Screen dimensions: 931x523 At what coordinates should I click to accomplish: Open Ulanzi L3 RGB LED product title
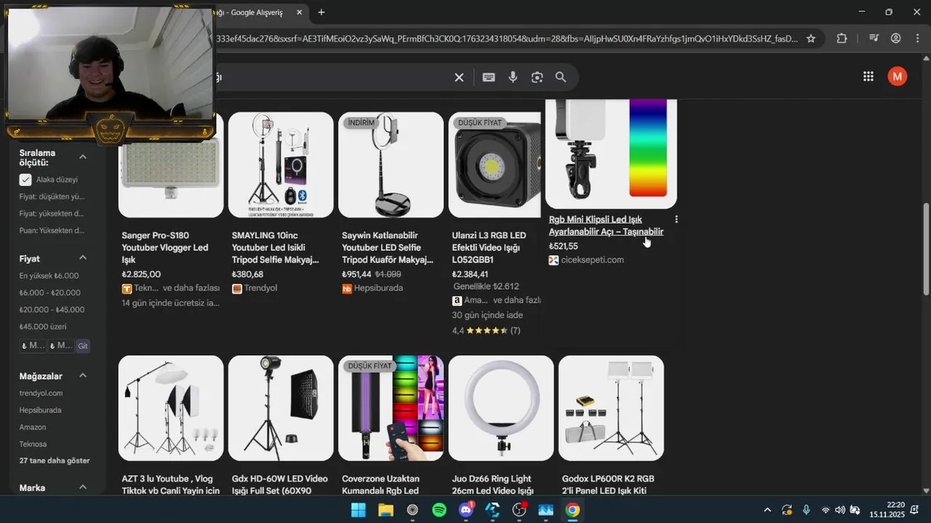pos(489,248)
